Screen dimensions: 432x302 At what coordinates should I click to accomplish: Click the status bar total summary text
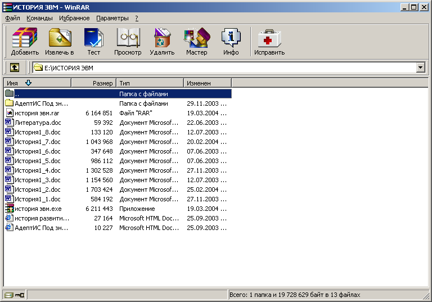[295, 295]
